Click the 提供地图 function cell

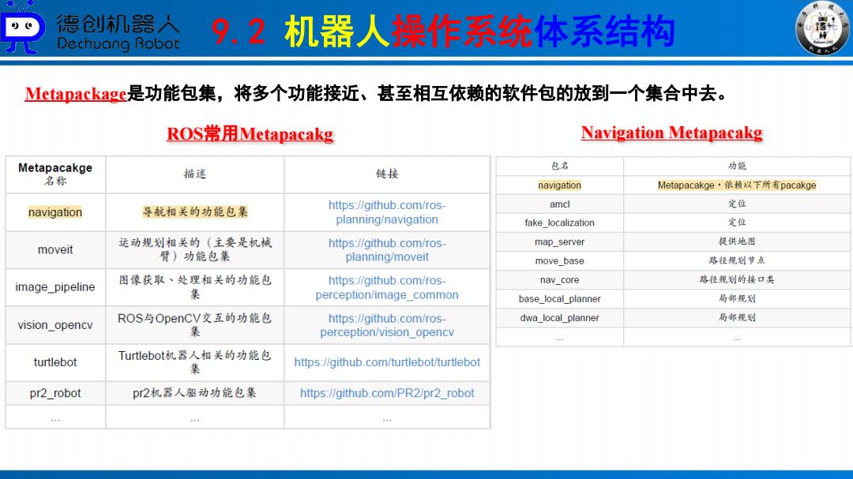point(737,241)
